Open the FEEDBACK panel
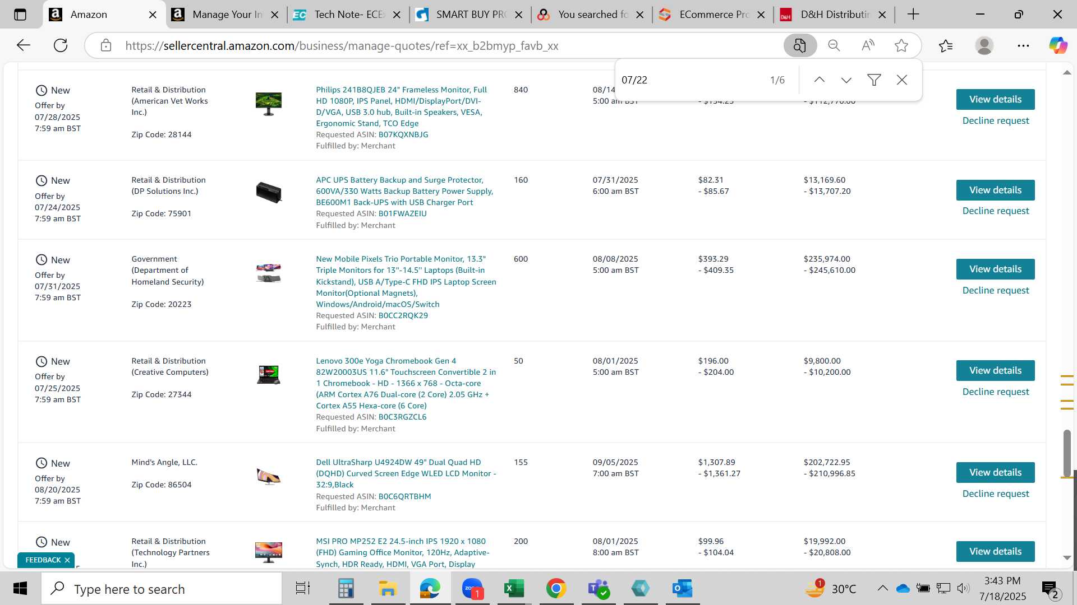 [x=43, y=560]
